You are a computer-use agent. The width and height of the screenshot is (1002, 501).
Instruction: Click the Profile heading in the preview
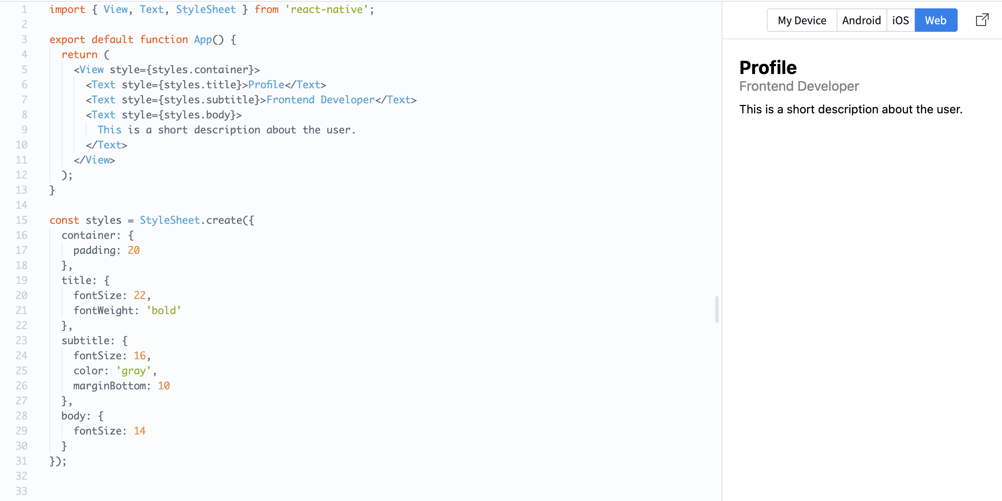tap(768, 68)
